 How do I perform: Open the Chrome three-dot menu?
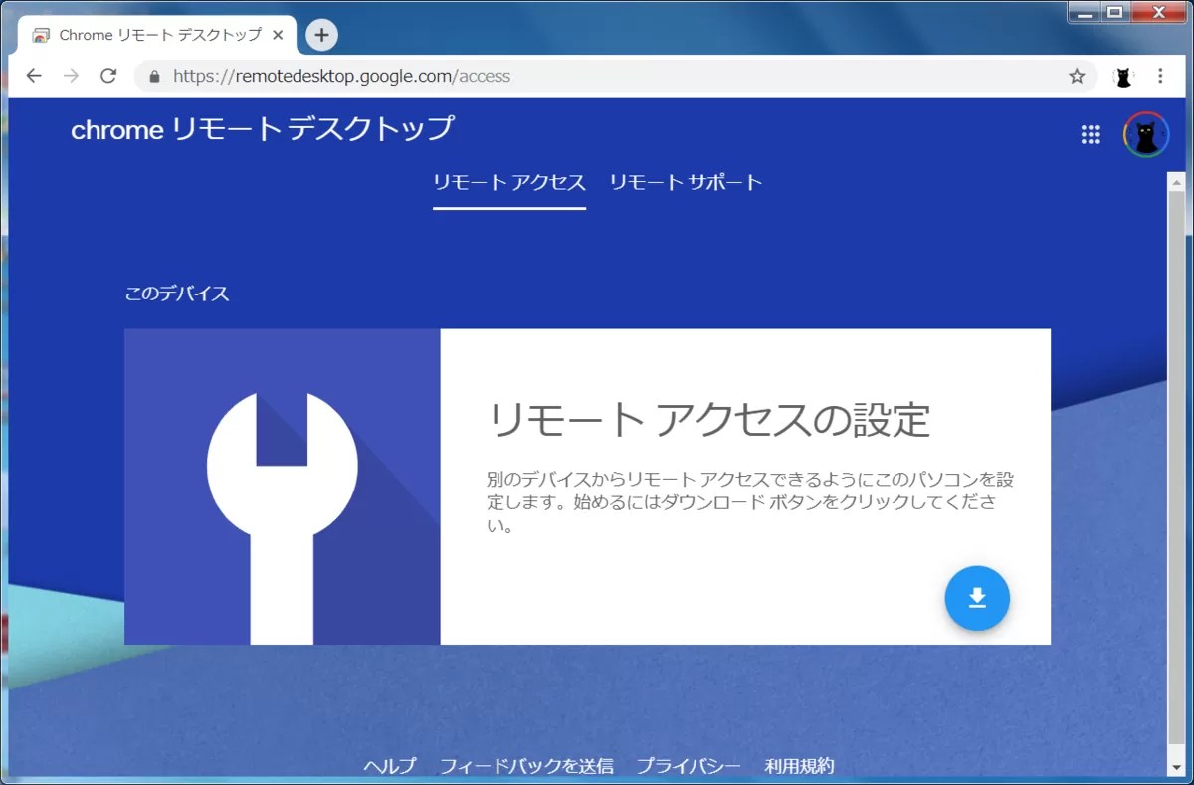[1160, 76]
